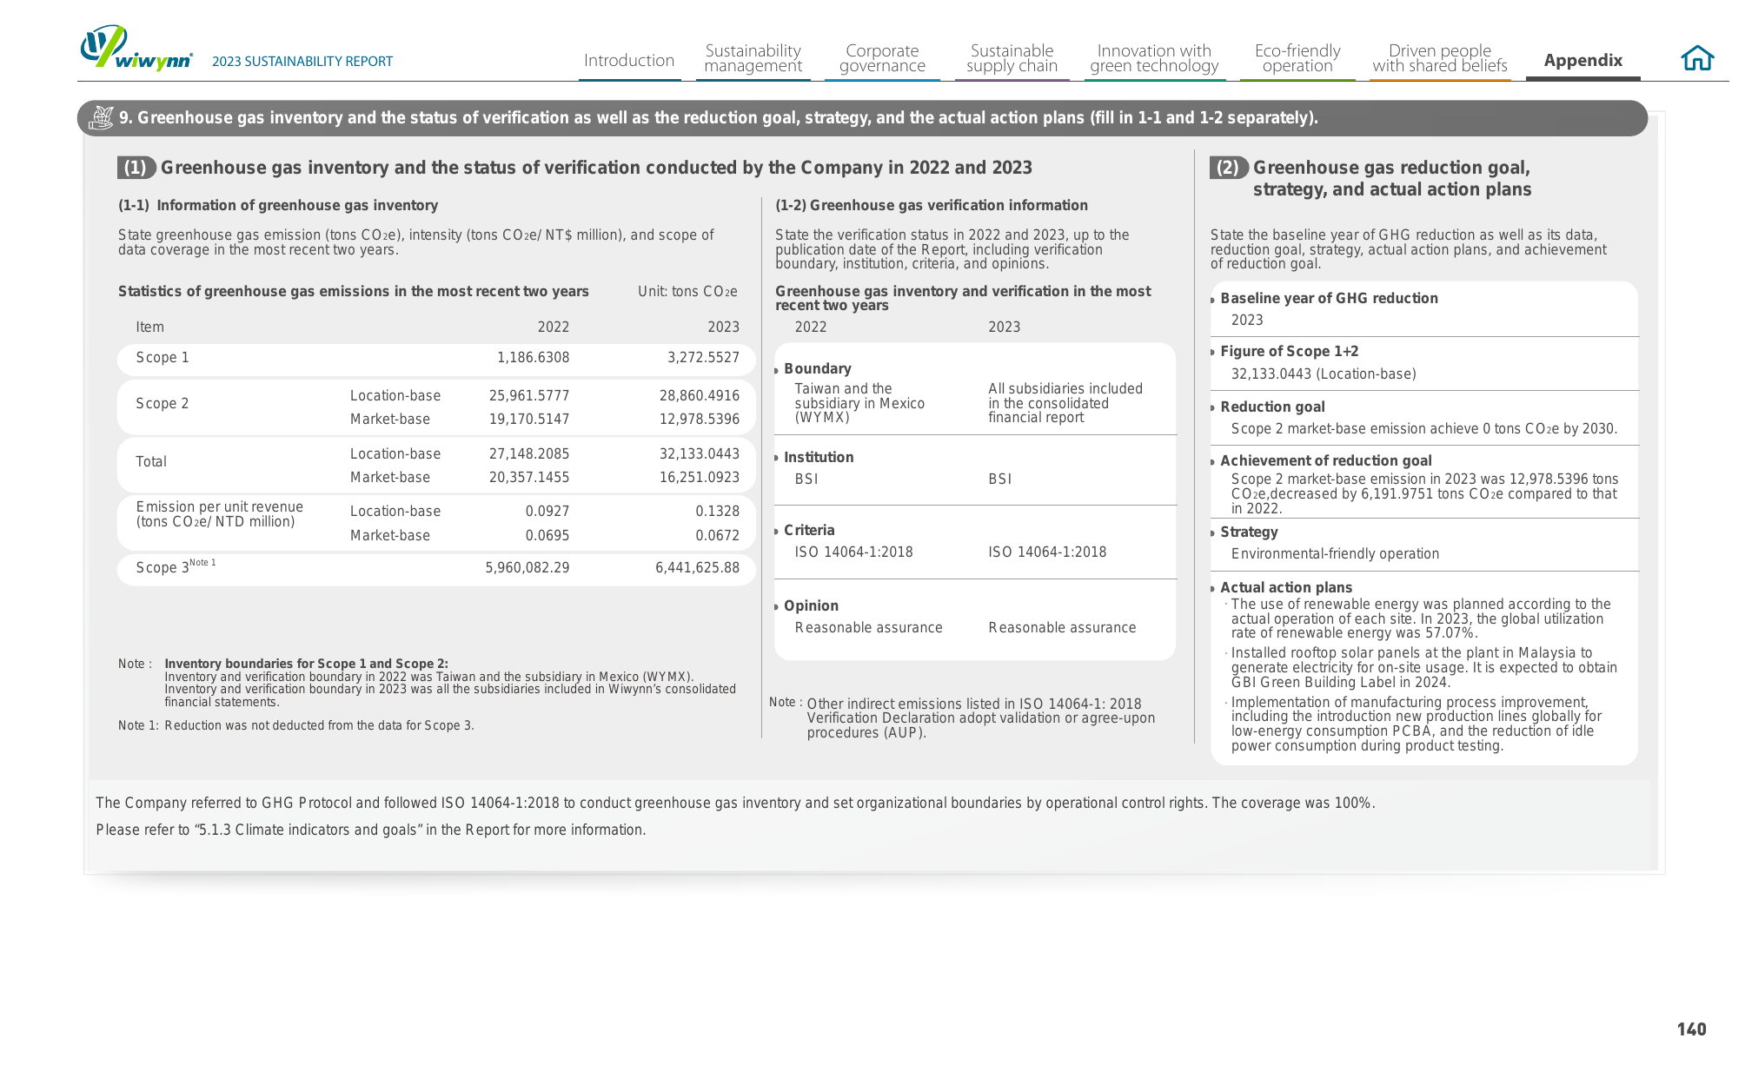Screen dimensions: 1745x1078
Task: Select Scope 2 location-base 2022 value 25,961.5777
Action: 529,395
